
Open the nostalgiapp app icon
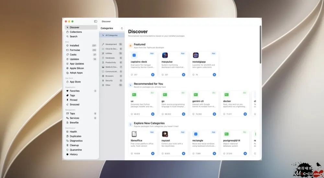[196, 55]
